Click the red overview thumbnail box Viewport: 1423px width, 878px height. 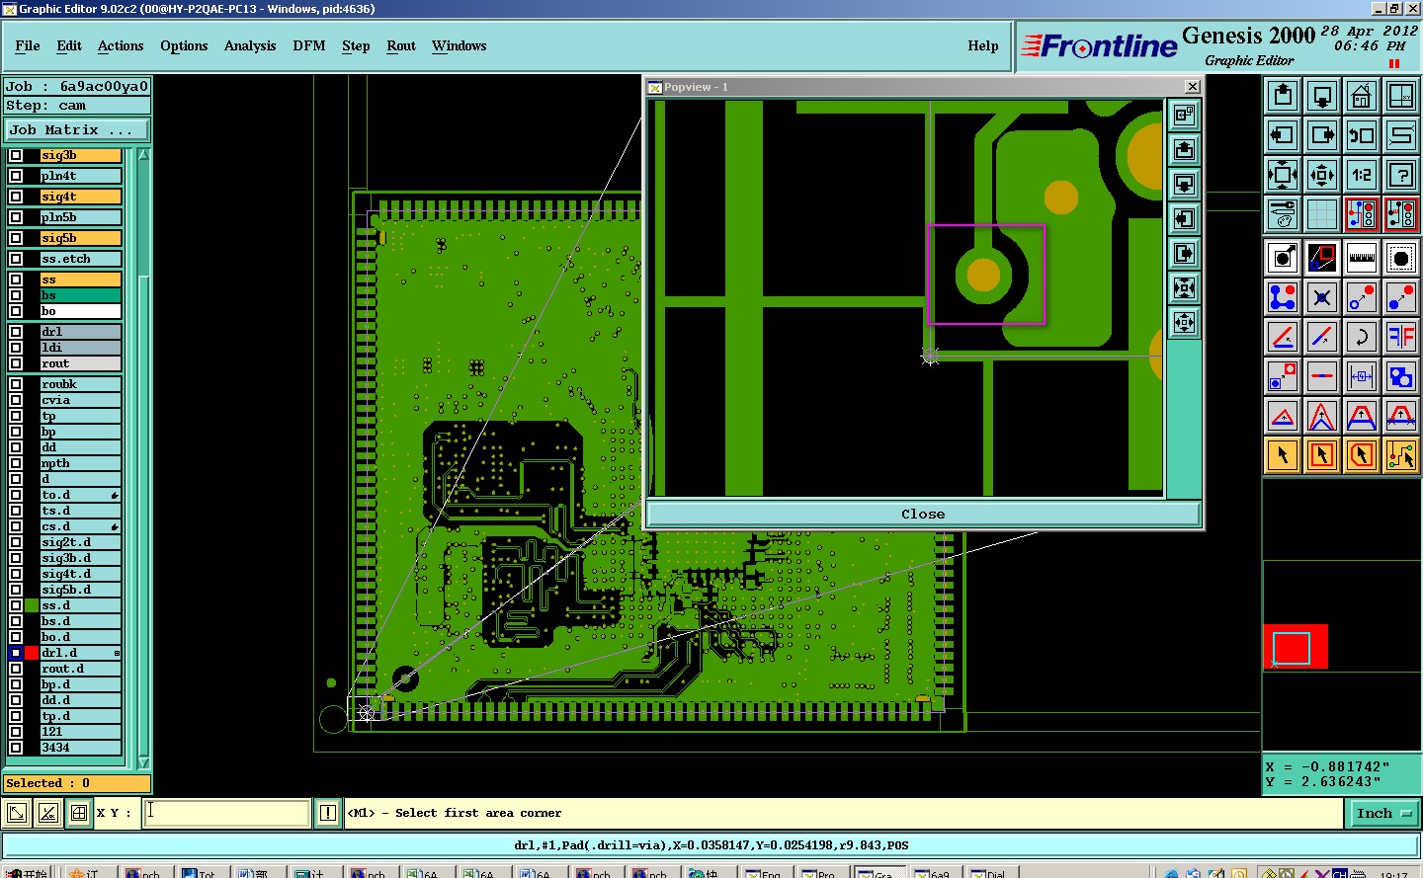[1296, 647]
